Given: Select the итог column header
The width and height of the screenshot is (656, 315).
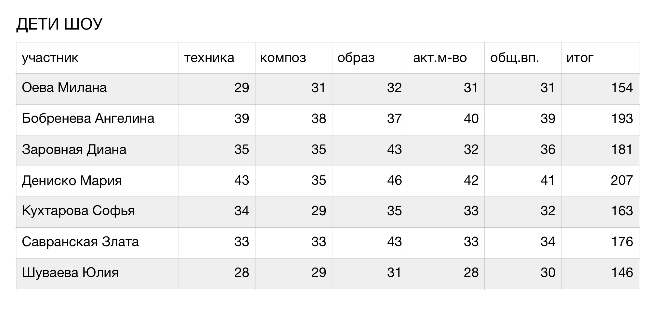Looking at the screenshot, I should click(x=600, y=58).
